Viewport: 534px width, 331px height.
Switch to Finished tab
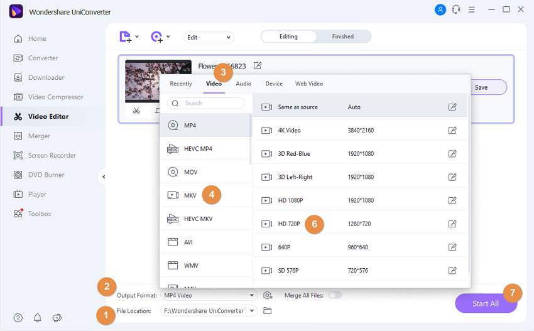pyautogui.click(x=342, y=36)
